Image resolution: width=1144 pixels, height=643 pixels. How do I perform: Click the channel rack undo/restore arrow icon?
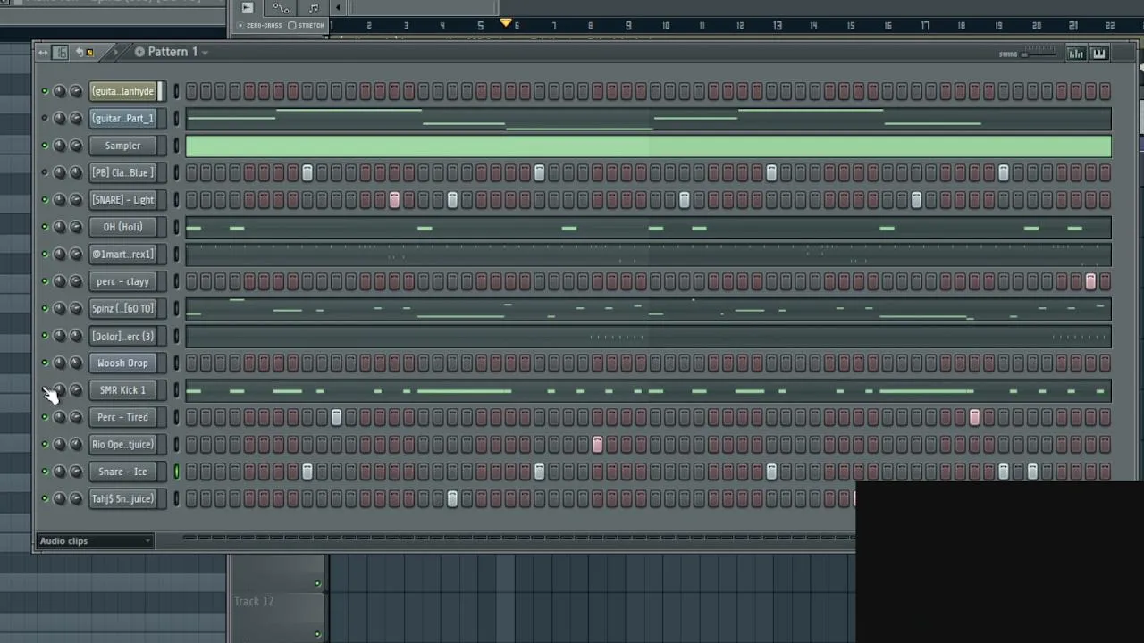(79, 53)
